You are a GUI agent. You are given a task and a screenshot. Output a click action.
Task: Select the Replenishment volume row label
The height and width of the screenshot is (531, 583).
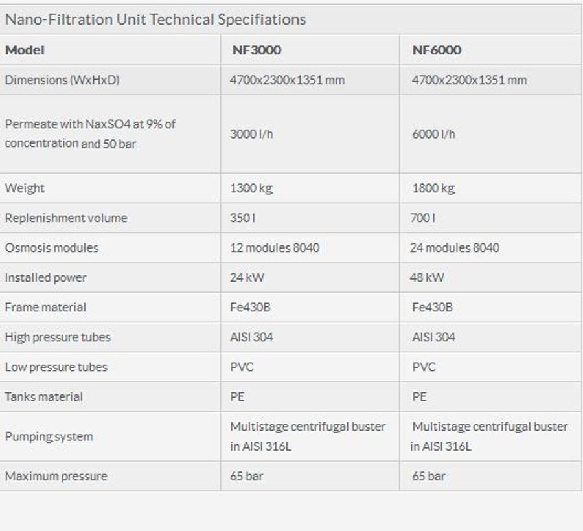point(66,218)
